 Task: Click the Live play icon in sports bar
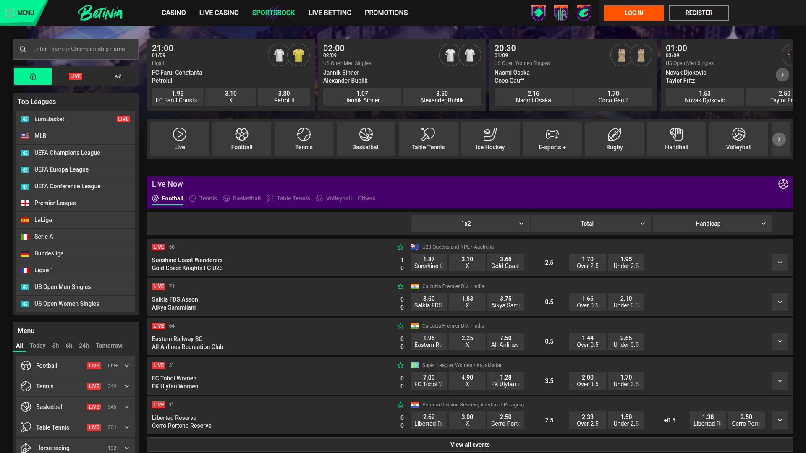pos(179,139)
